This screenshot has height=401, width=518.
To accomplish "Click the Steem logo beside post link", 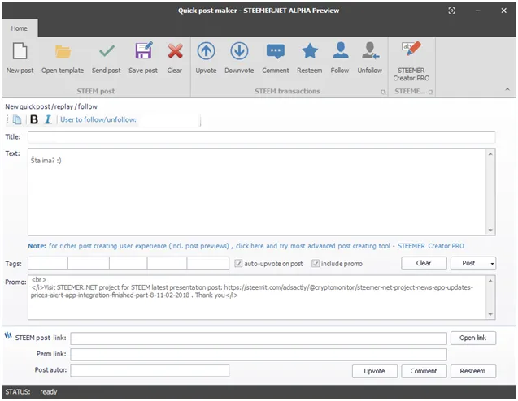I will [8, 336].
